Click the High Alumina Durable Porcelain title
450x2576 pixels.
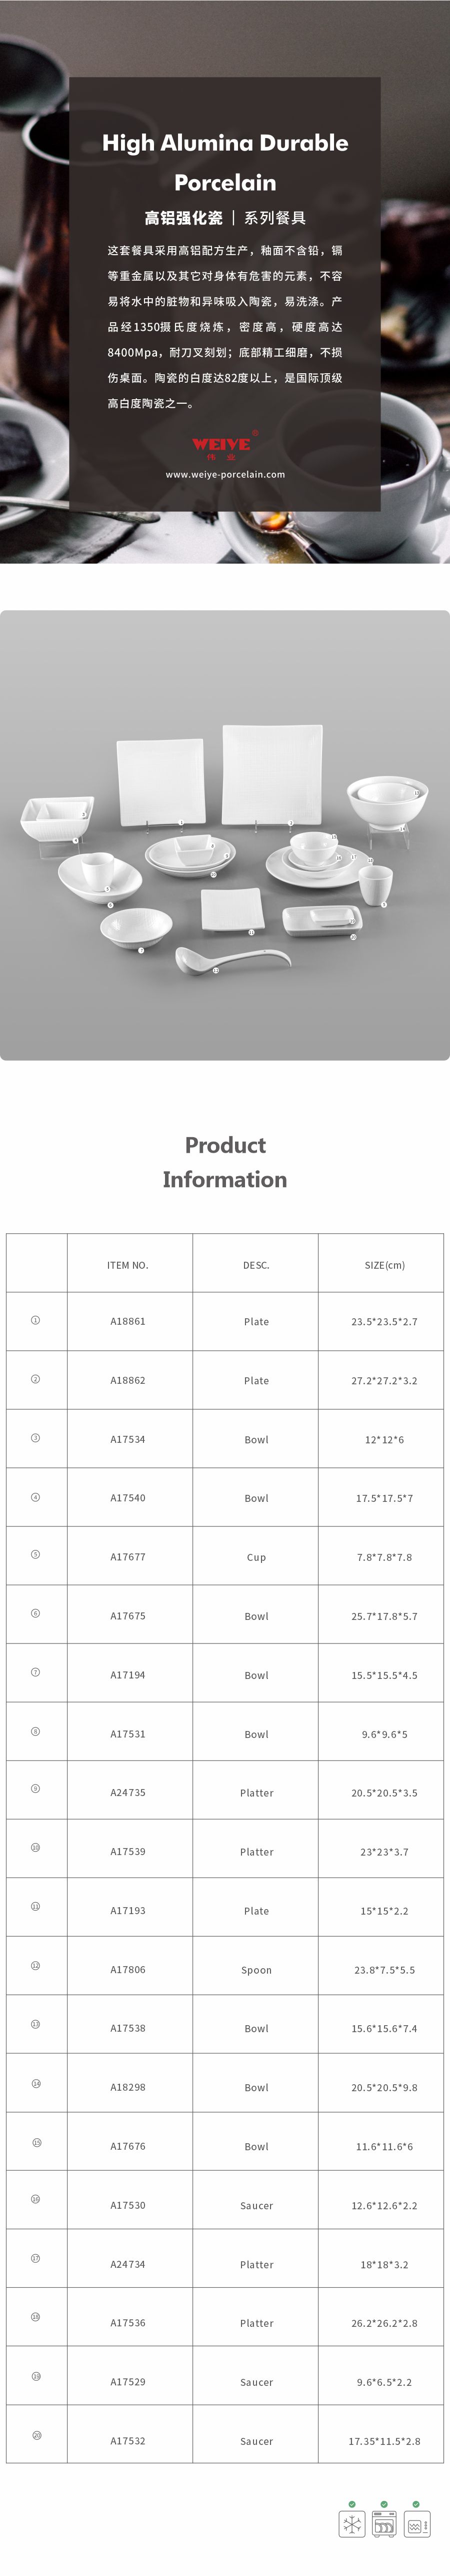225,162
